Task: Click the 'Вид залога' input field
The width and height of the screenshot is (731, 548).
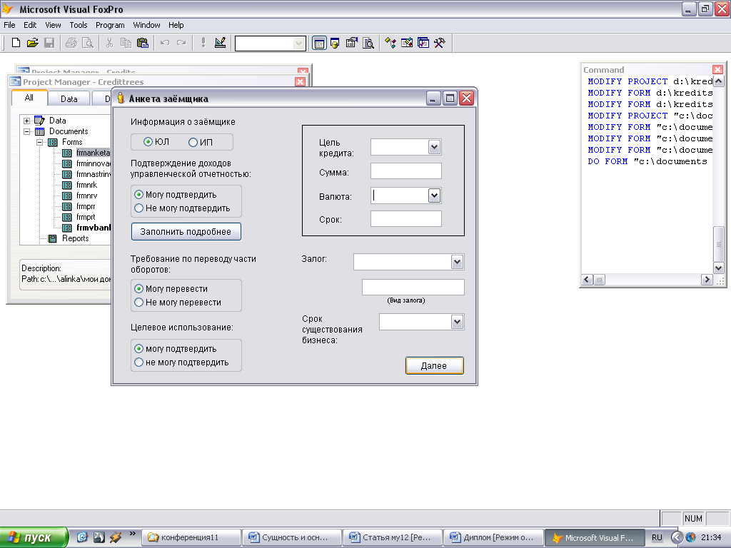Action: click(413, 287)
